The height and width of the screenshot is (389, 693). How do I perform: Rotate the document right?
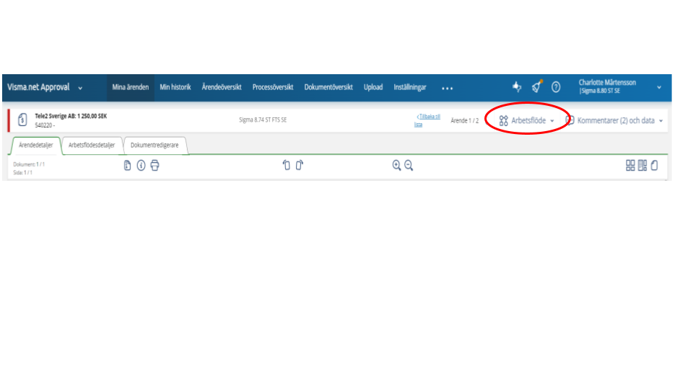[x=299, y=165]
